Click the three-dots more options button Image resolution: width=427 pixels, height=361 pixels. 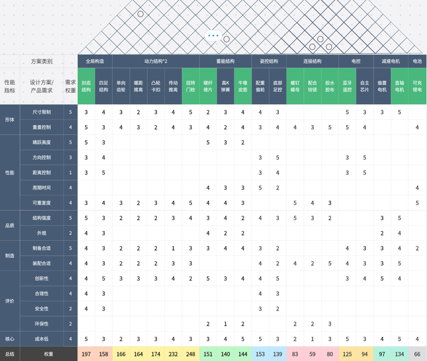(x=213, y=36)
